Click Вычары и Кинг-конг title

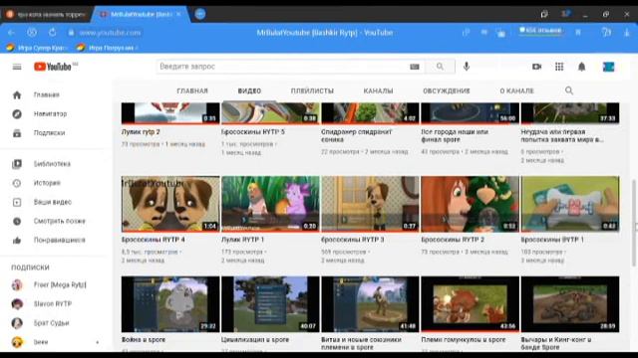click(556, 343)
